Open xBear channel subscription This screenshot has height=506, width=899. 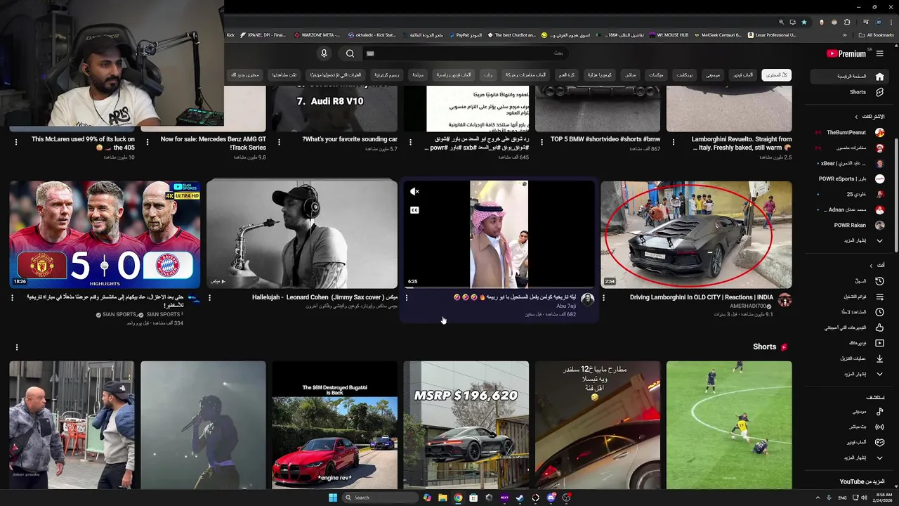pyautogui.click(x=848, y=163)
